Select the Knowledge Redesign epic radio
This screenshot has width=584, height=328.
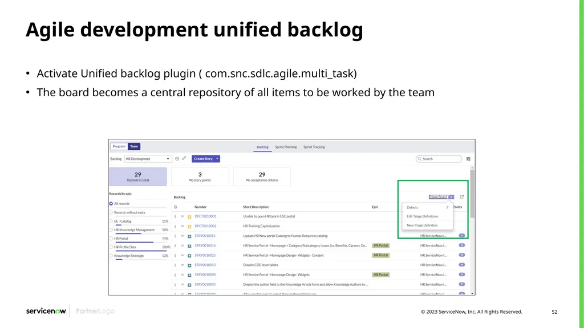111,256
